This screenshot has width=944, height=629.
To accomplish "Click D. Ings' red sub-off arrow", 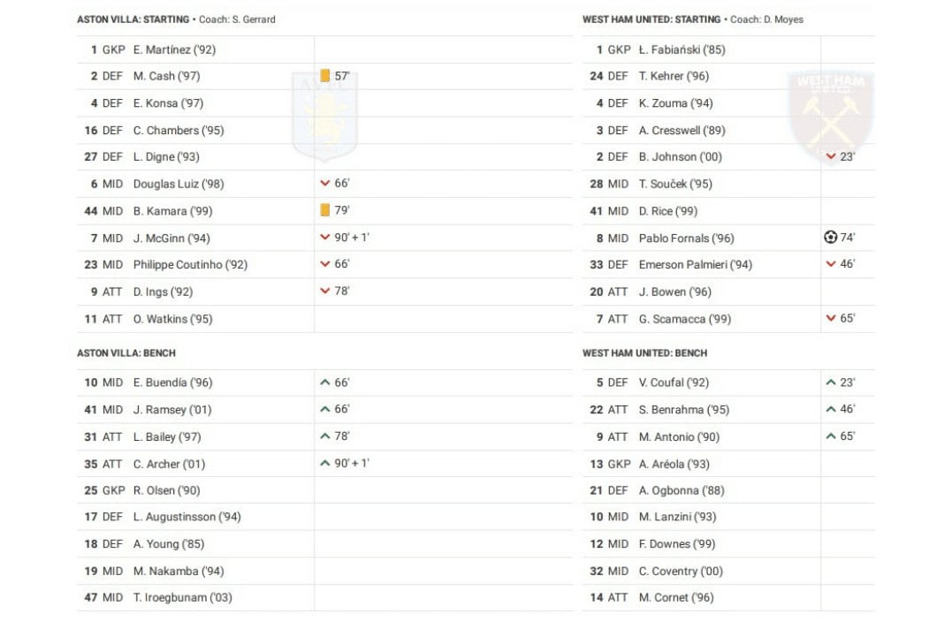I will point(325,292).
